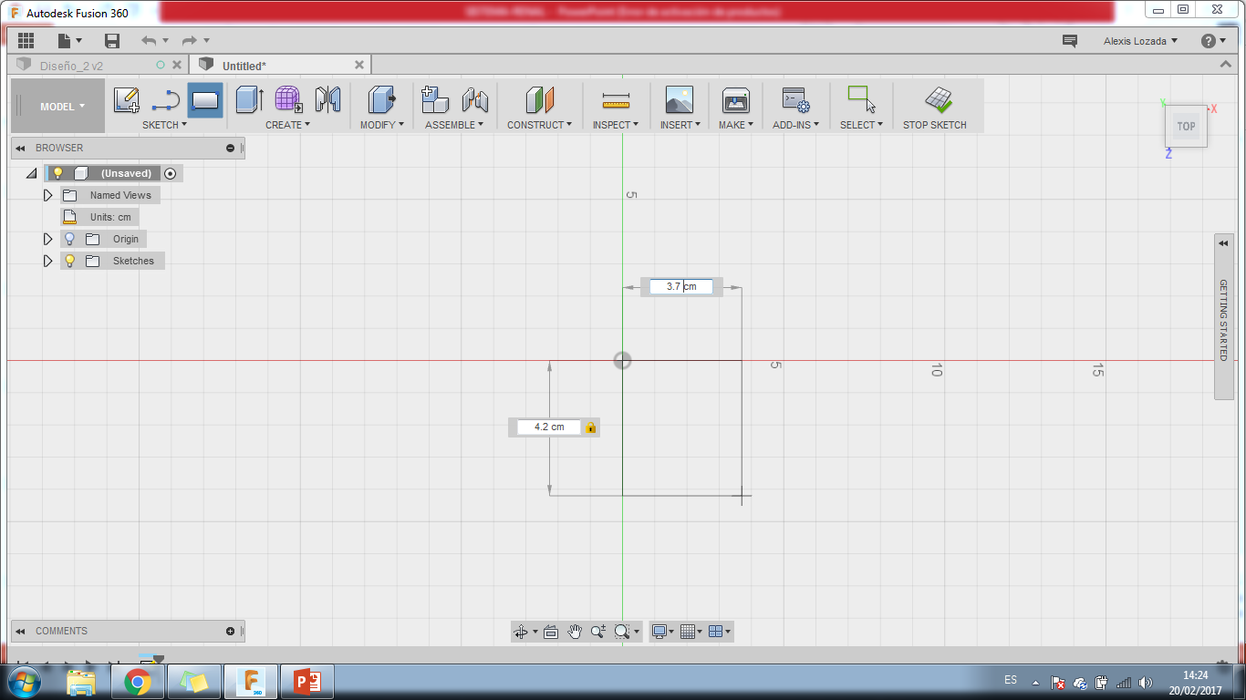Close the Untitled* tab

pyautogui.click(x=359, y=65)
